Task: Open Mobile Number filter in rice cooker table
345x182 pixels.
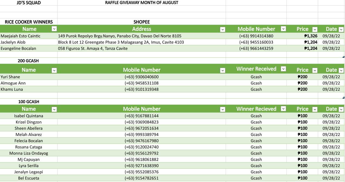Action: click(283, 29)
